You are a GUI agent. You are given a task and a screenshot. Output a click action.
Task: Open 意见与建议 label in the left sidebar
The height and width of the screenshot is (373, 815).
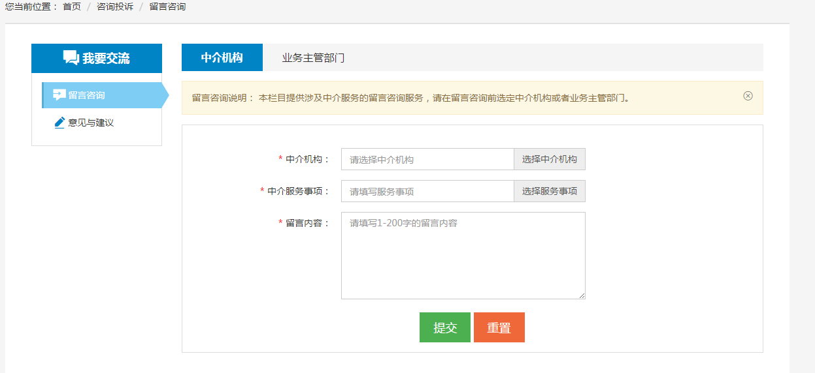pos(91,123)
